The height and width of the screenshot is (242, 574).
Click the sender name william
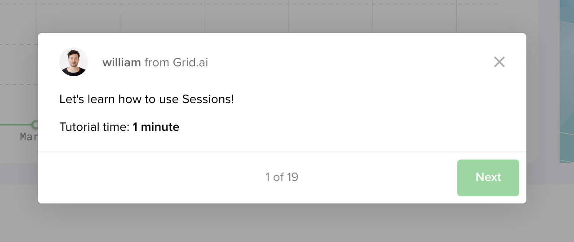click(x=122, y=62)
